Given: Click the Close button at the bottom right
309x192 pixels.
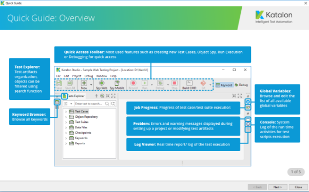Looking at the screenshot, I should coord(298,187).
